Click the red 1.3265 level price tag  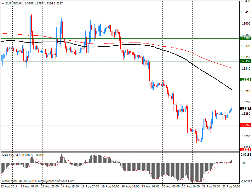click(x=245, y=125)
